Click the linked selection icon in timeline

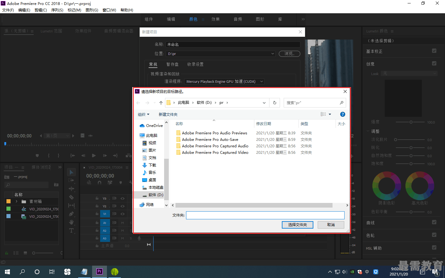click(110, 183)
